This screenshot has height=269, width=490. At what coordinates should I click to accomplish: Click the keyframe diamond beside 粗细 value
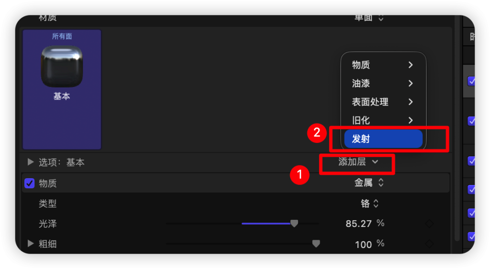tap(429, 244)
